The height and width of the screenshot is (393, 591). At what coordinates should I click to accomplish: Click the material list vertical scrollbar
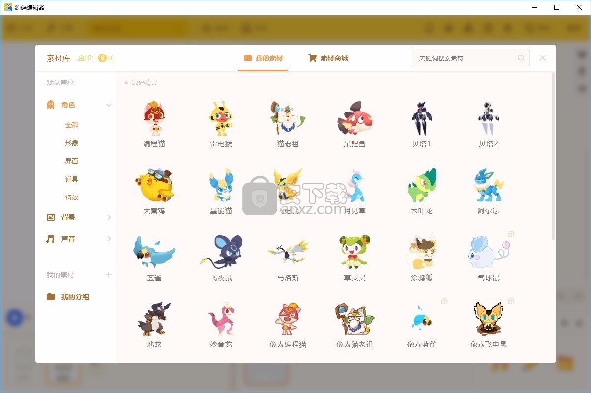(x=554, y=156)
